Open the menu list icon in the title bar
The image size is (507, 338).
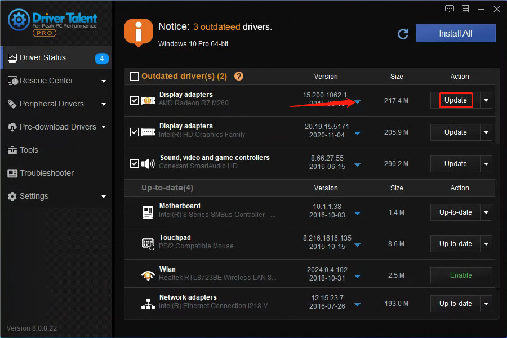click(x=465, y=9)
